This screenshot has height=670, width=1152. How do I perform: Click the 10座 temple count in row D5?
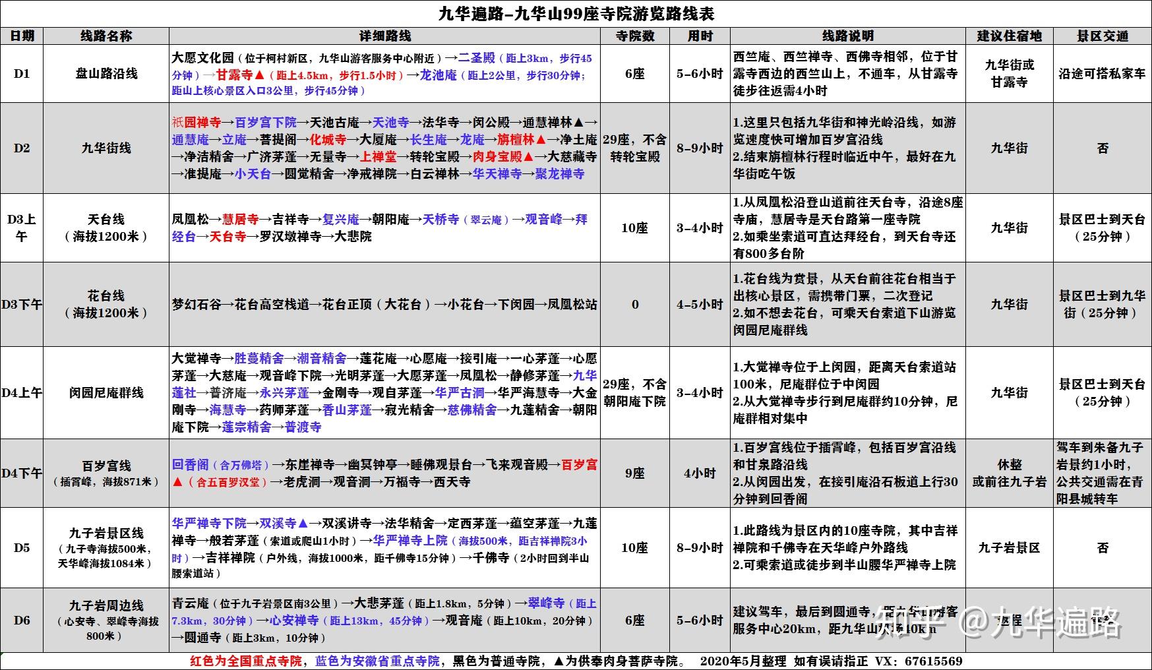pos(635,547)
